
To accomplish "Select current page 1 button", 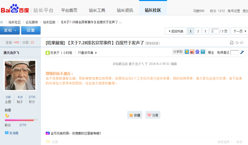I will tap(191, 31).
